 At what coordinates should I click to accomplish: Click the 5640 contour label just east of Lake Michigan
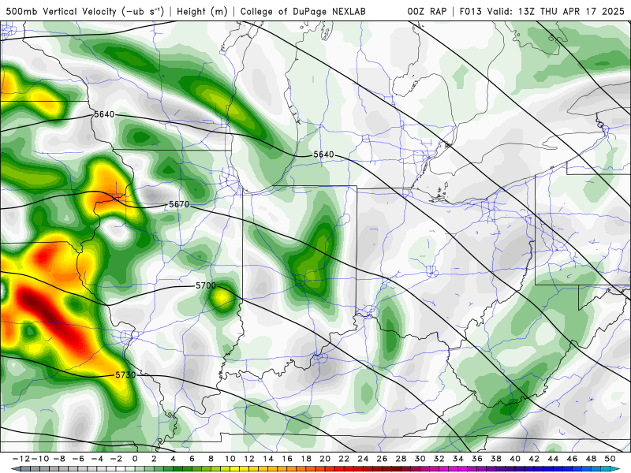(323, 155)
